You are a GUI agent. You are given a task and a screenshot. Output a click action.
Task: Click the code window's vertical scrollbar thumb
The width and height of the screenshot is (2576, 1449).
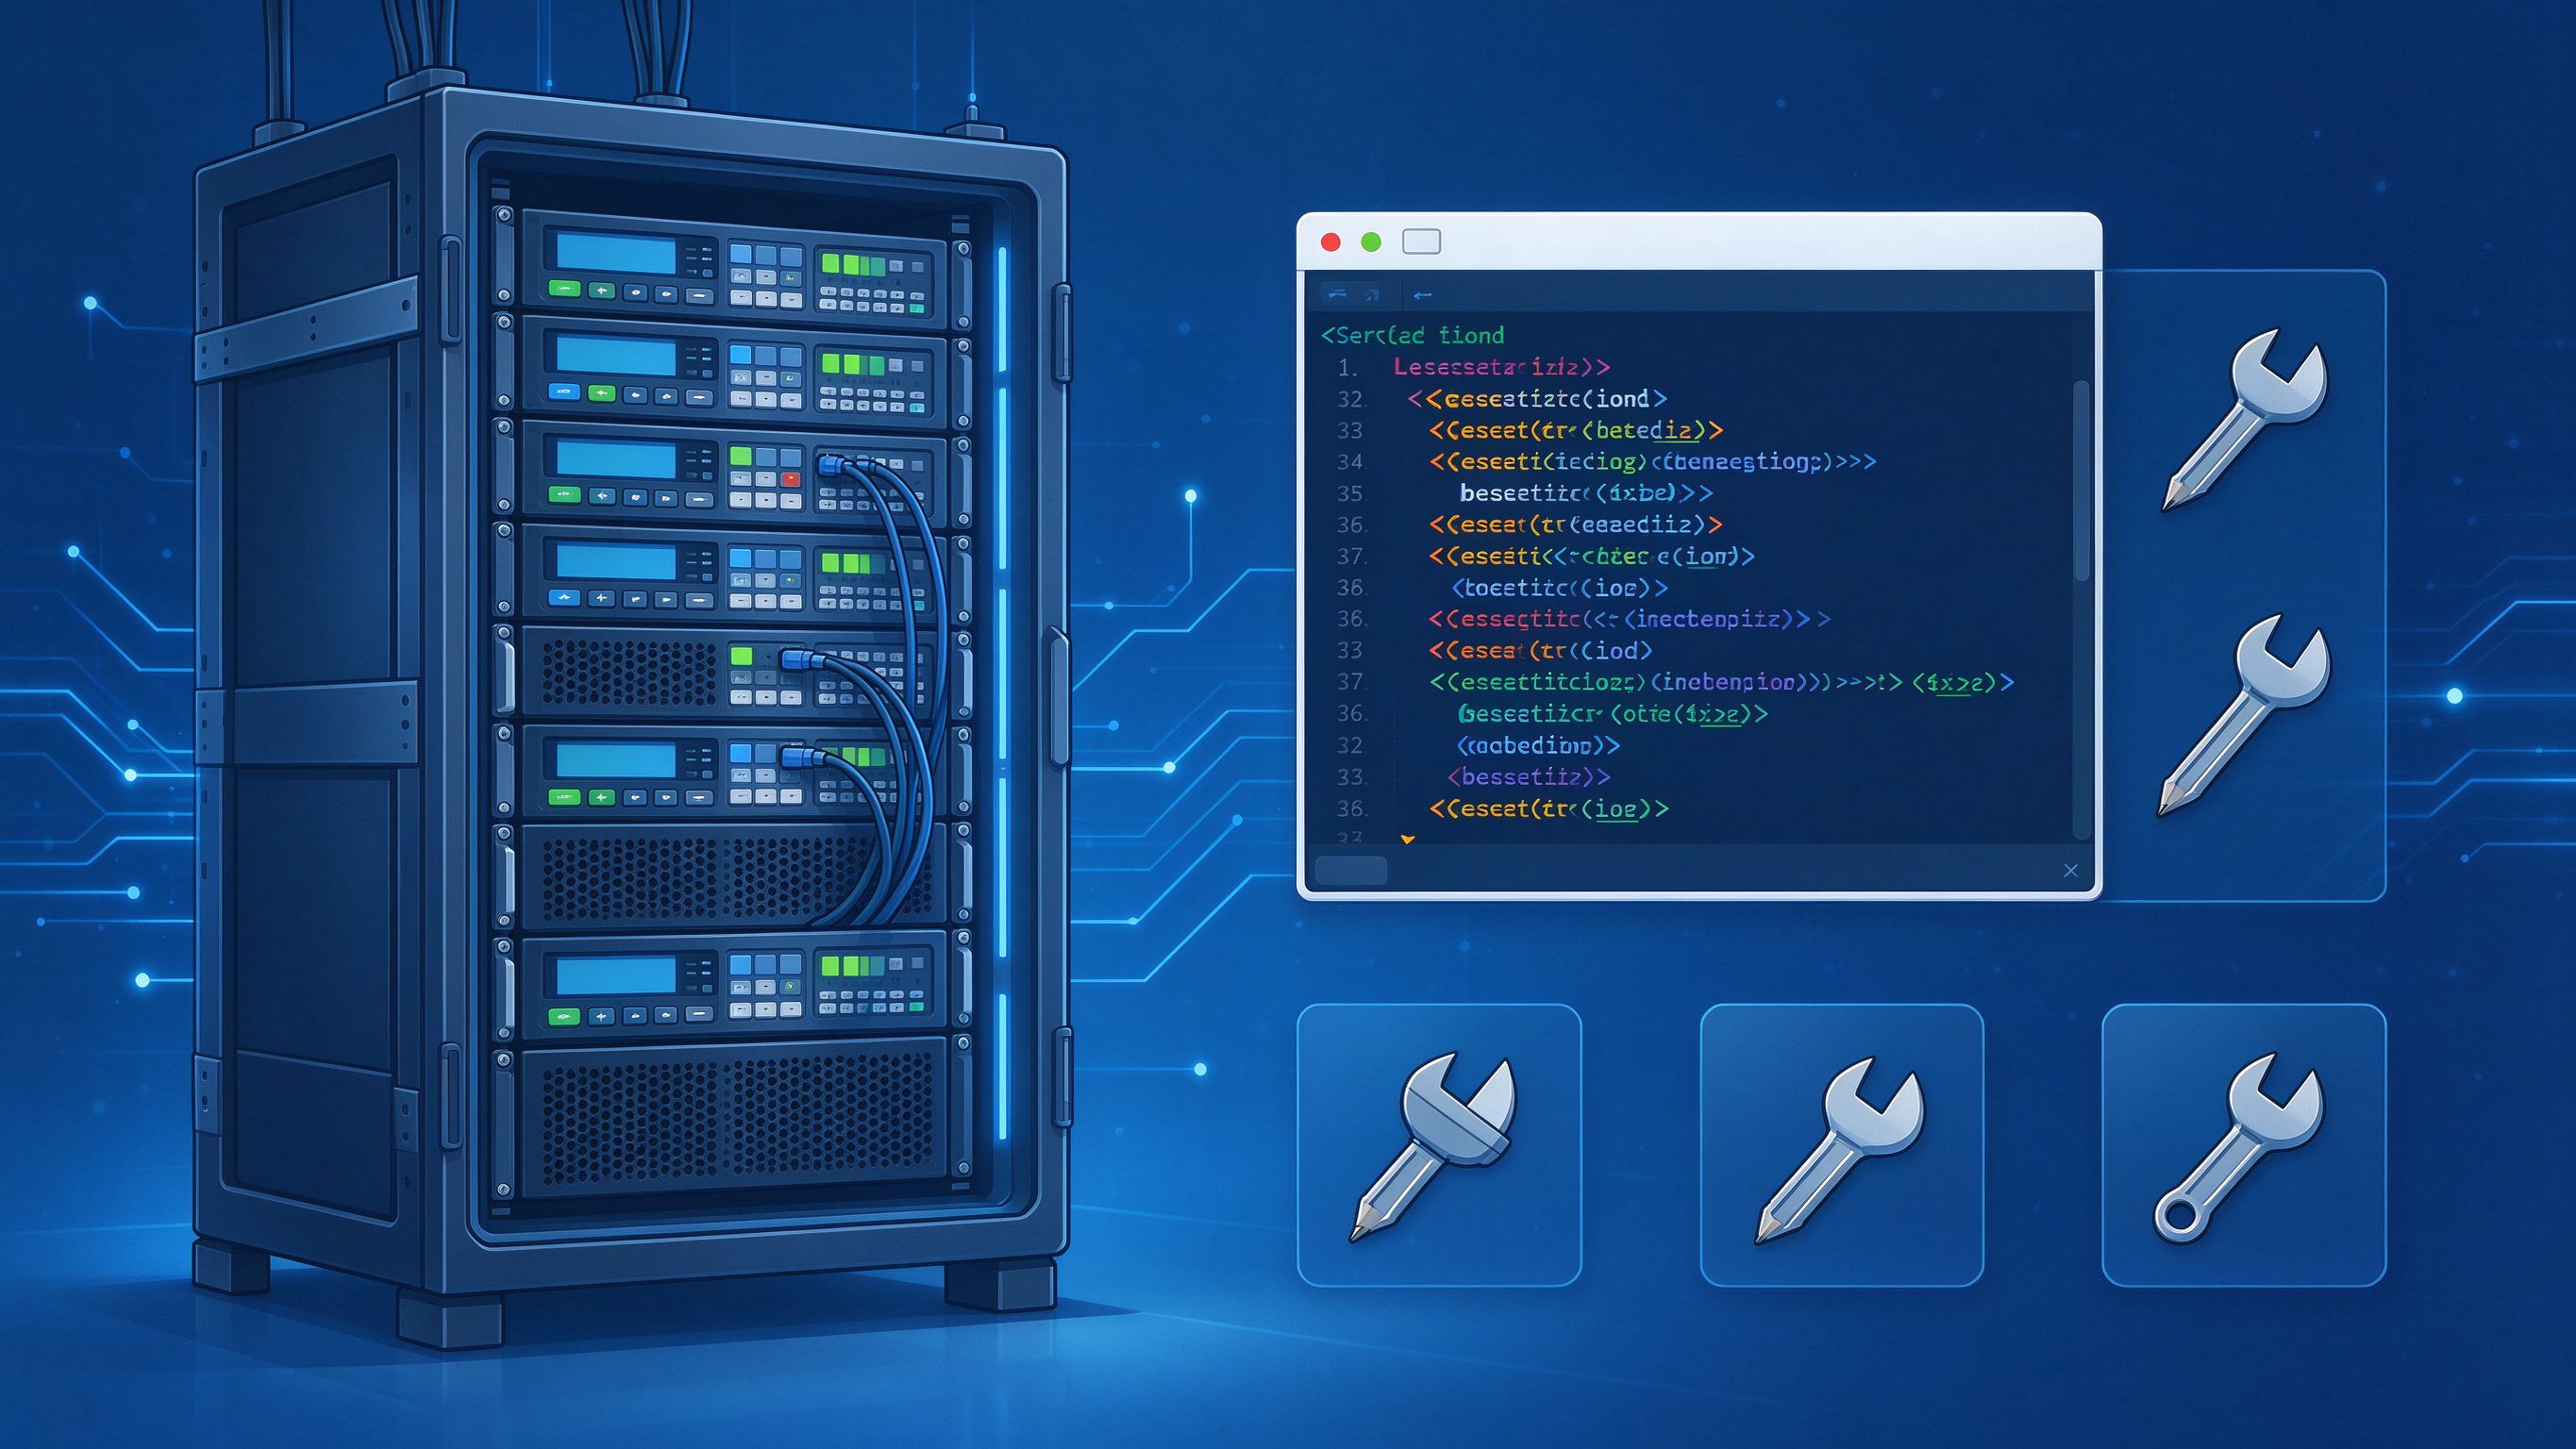click(x=2082, y=480)
